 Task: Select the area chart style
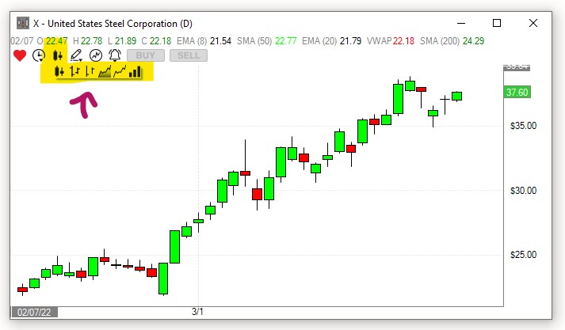tap(105, 72)
